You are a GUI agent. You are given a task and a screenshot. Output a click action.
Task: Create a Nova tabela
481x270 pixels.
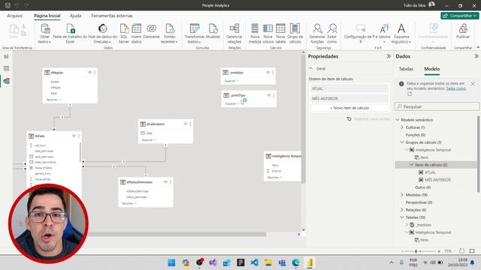tap(280, 33)
